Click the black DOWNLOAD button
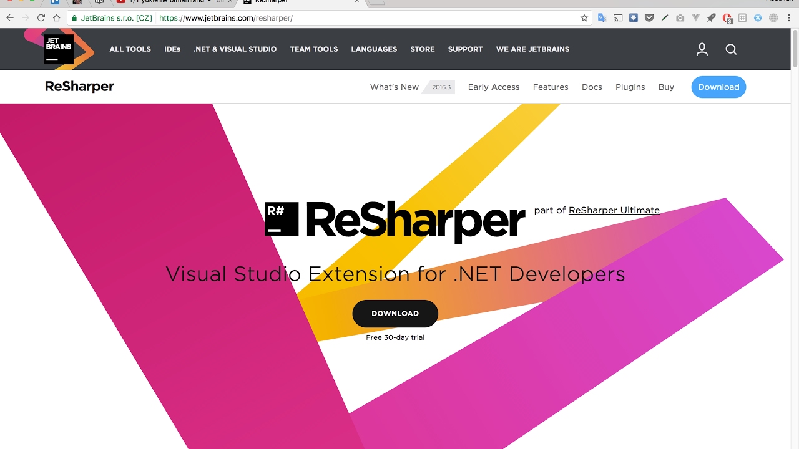The height and width of the screenshot is (449, 799). (395, 314)
